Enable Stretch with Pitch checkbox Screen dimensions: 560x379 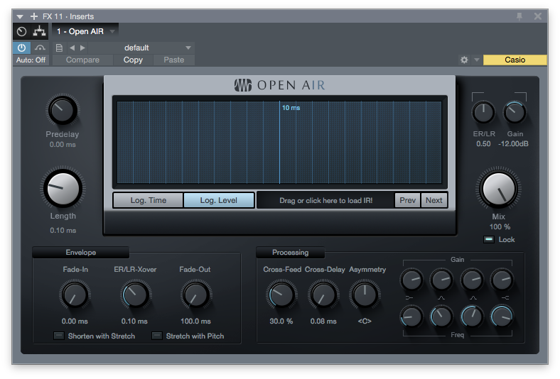click(157, 336)
